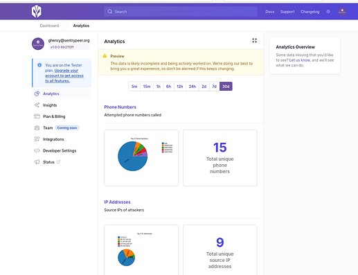Follow the Let us know link
The width and height of the screenshot is (358, 275).
click(x=300, y=60)
